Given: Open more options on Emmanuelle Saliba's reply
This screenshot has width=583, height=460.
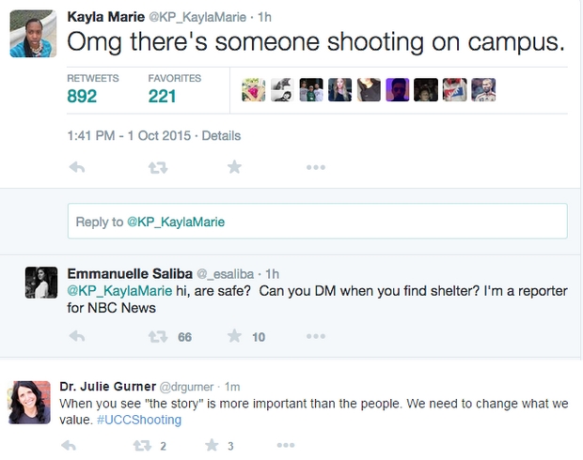Looking at the screenshot, I should click(x=315, y=336).
